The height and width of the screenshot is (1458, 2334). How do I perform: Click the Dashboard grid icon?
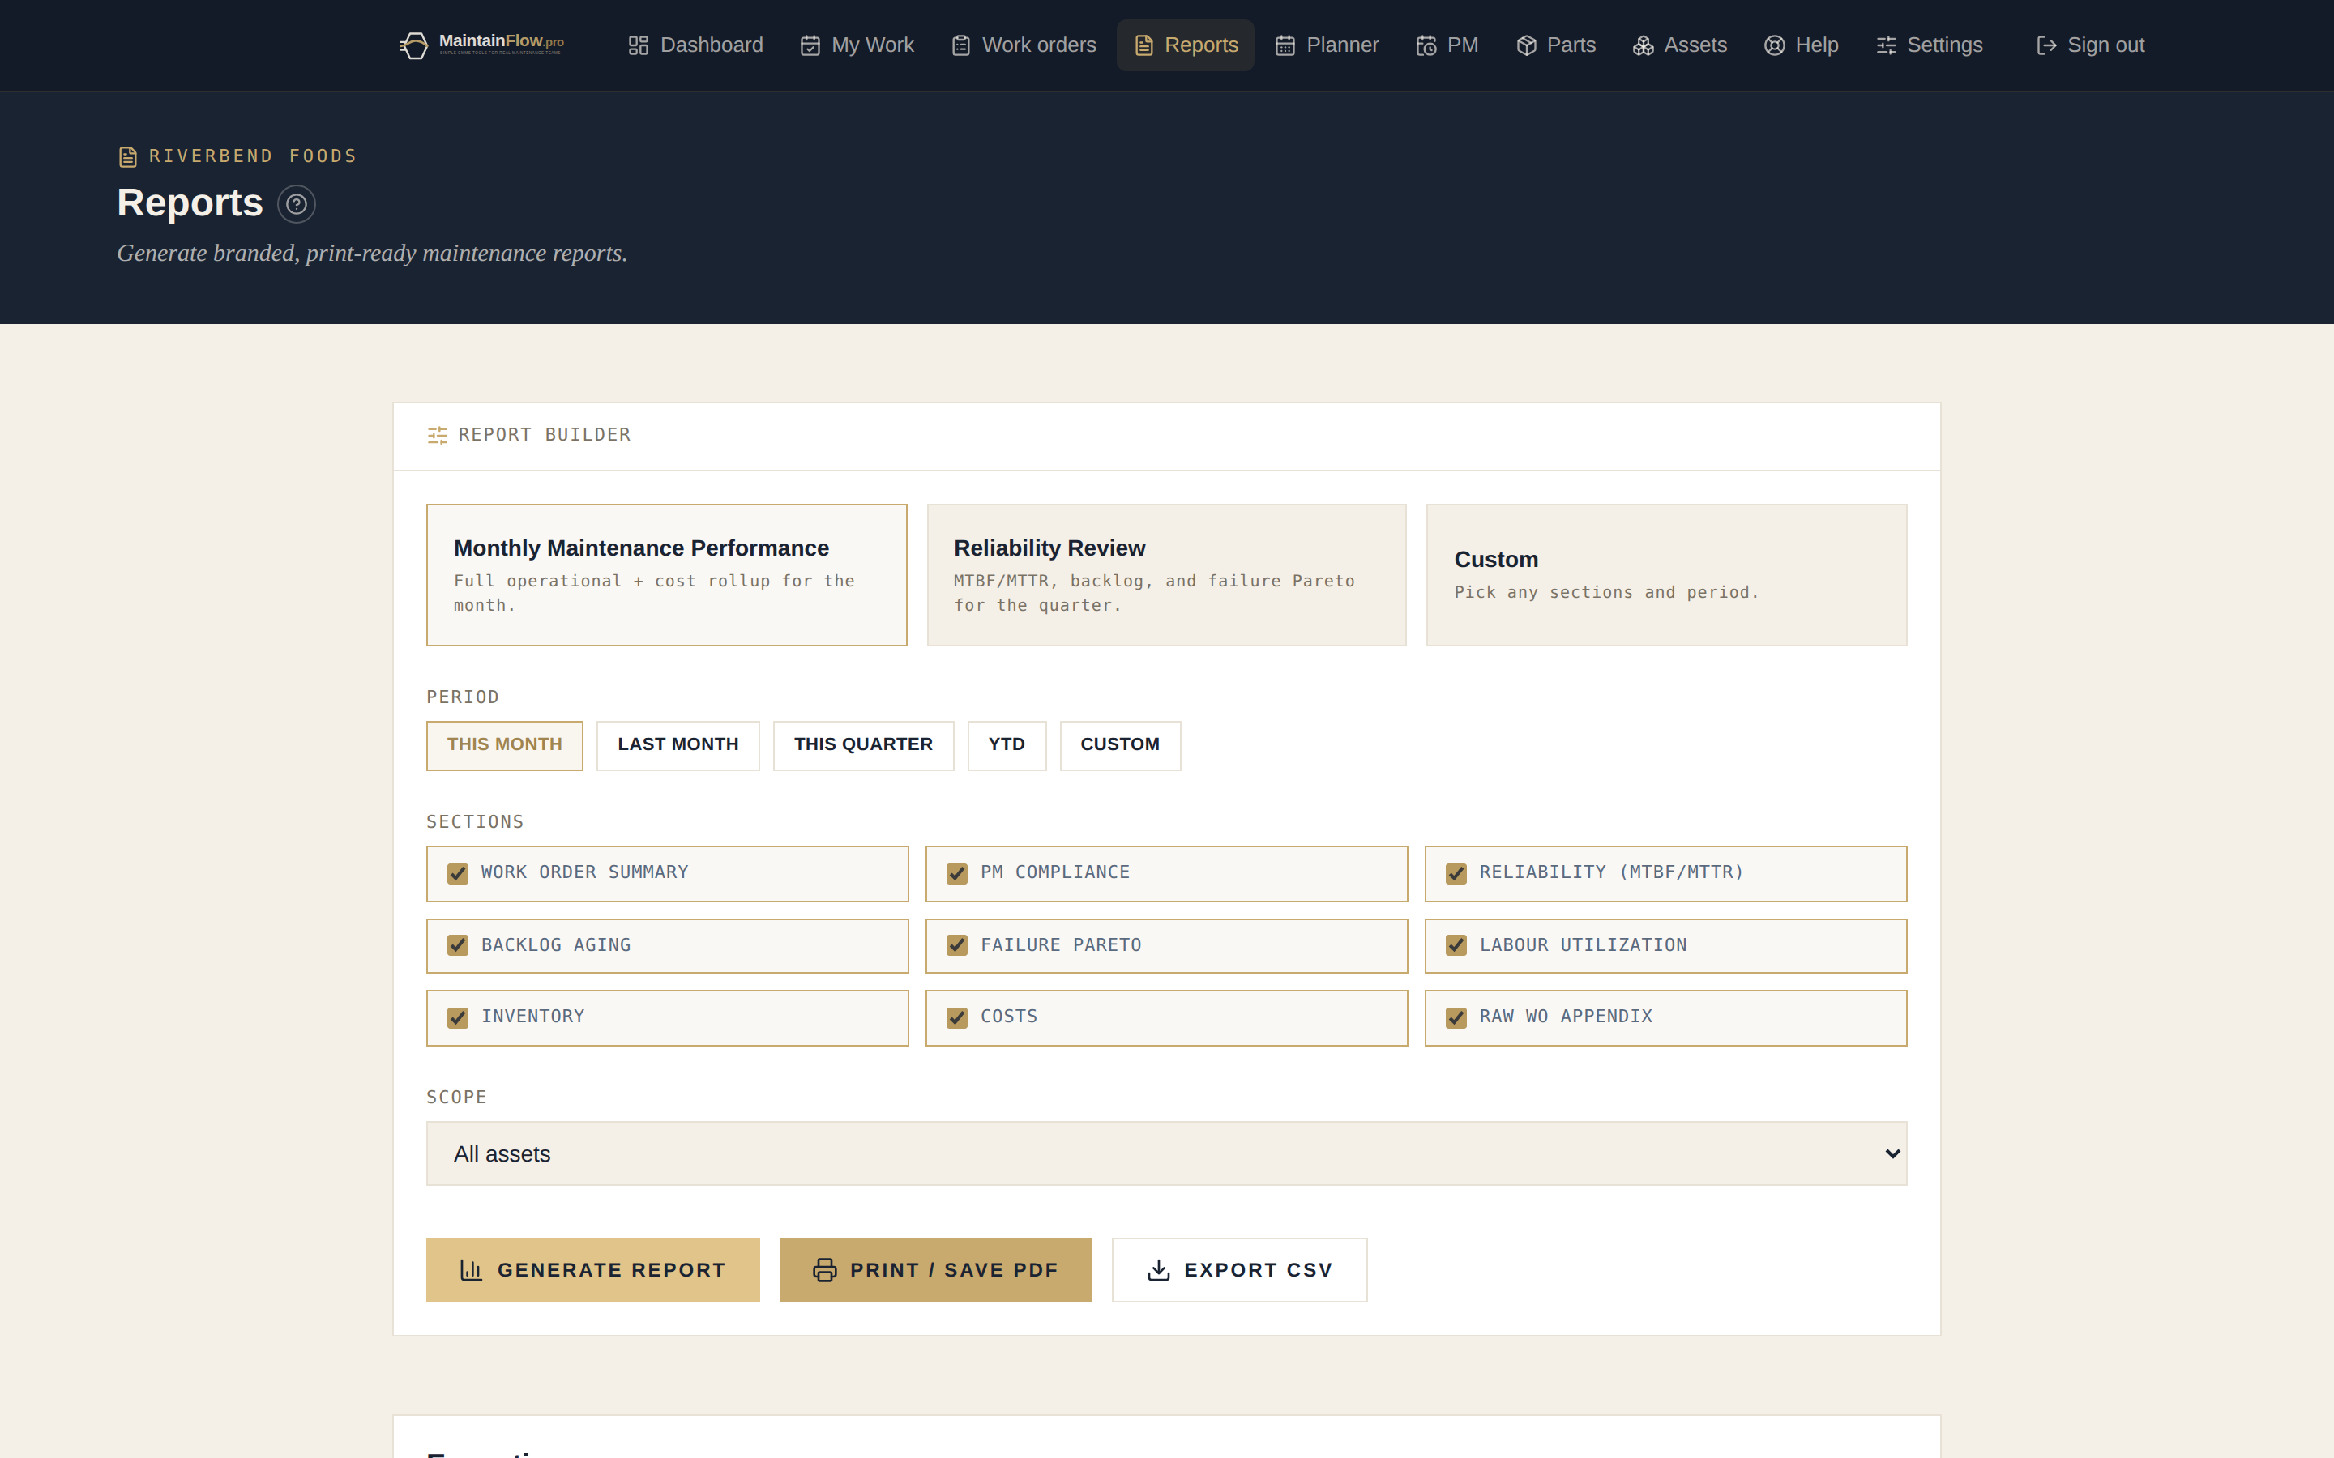638,45
